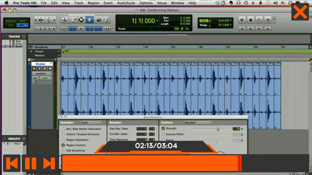
Task: Mute the Shaker track
Action: coord(50,69)
